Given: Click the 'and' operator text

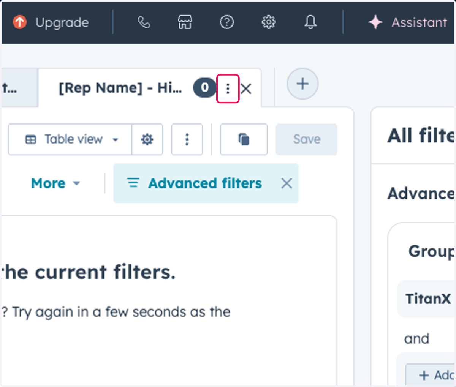Looking at the screenshot, I should point(417,339).
